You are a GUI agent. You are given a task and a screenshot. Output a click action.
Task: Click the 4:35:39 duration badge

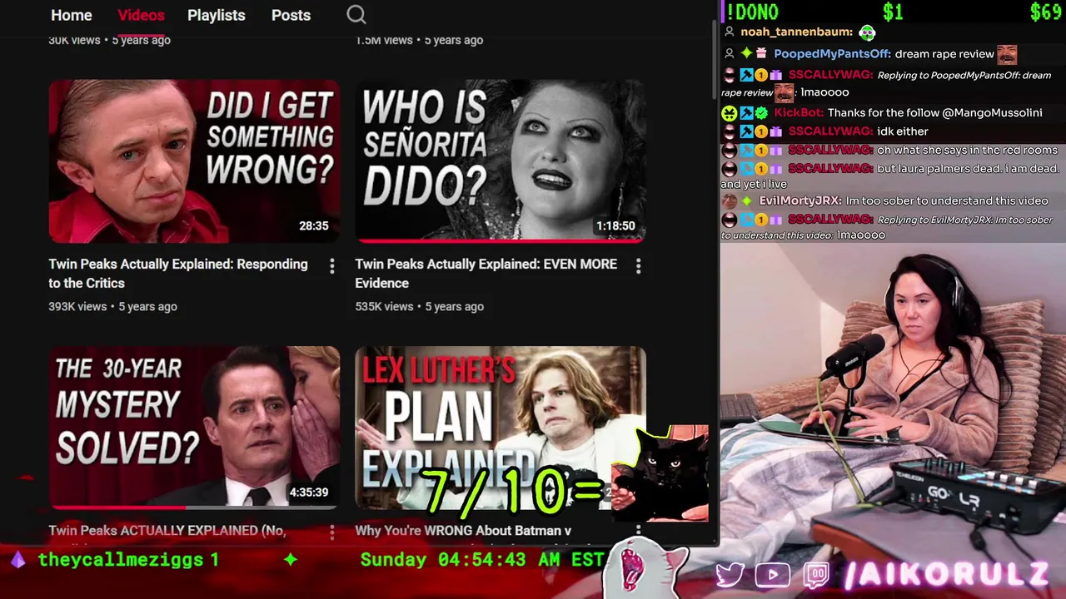[x=309, y=492]
